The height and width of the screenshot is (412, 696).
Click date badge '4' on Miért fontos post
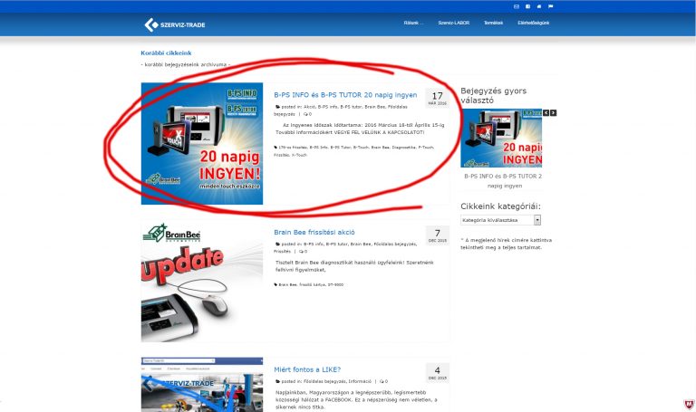[x=437, y=372]
